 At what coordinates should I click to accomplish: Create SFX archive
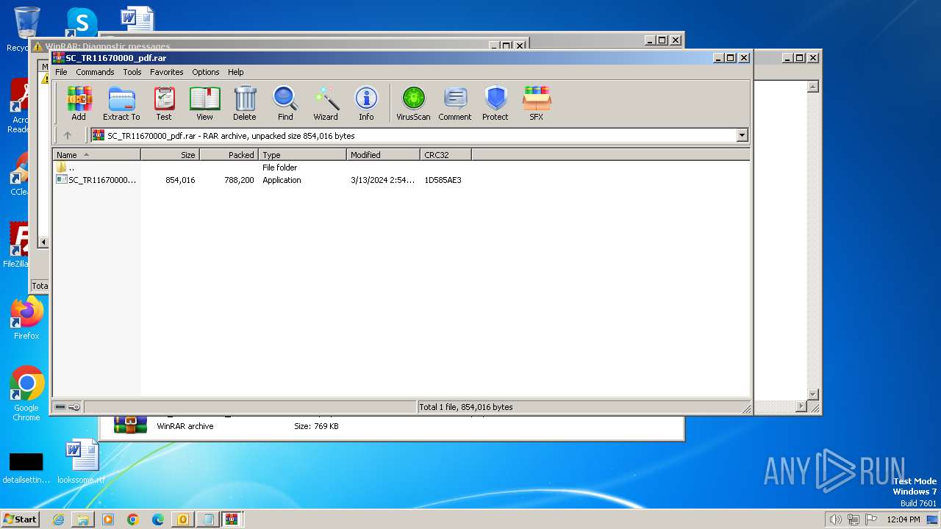pos(537,104)
